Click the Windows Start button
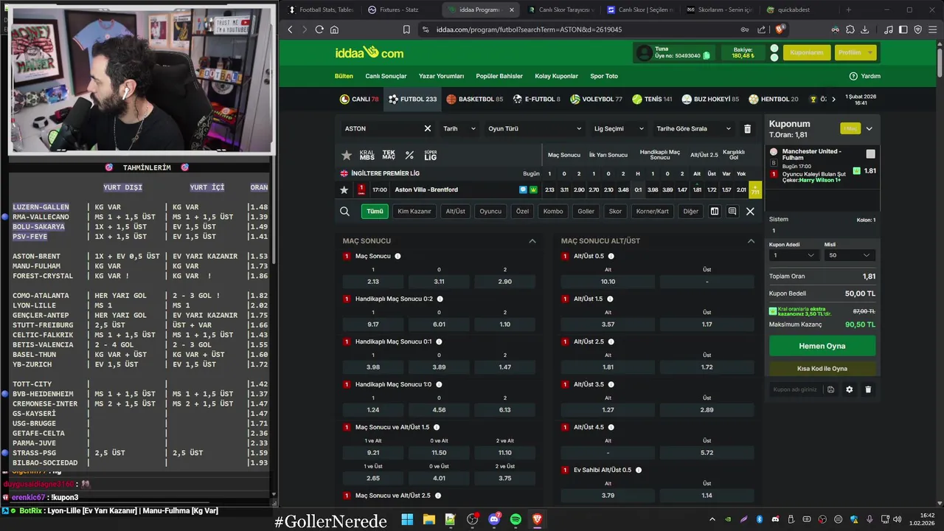The image size is (944, 531). point(407,519)
